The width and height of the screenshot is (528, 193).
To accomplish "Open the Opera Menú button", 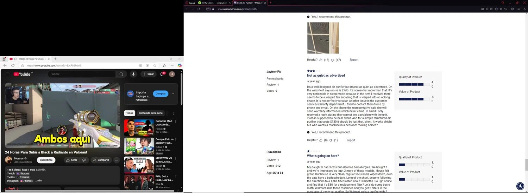I will coord(190,2).
